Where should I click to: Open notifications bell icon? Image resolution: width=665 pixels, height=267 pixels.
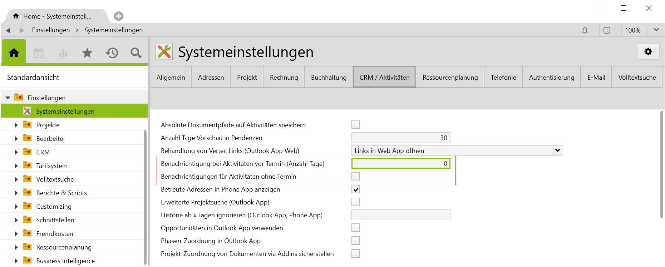pyautogui.click(x=585, y=30)
